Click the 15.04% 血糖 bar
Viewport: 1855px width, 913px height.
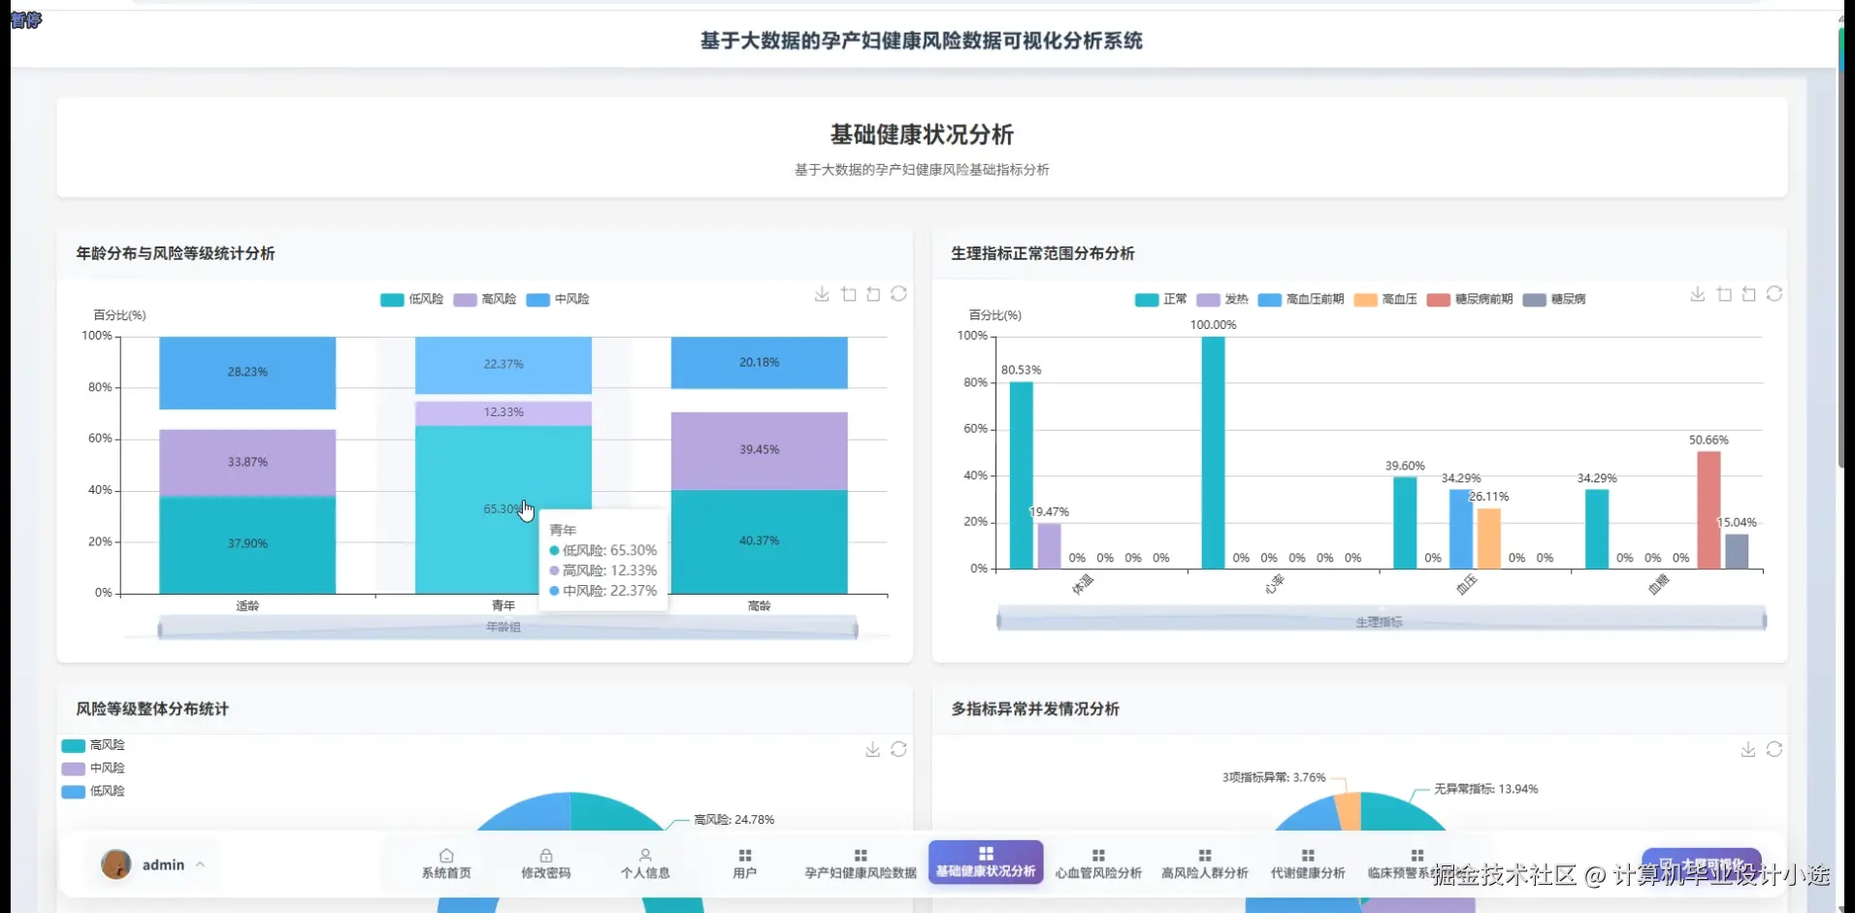coord(1737,551)
